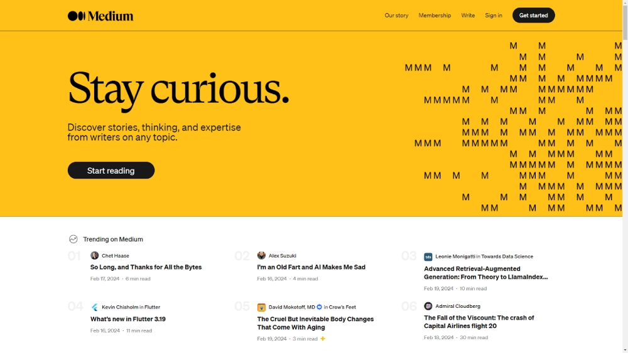Click the vertical scrollbar thumb

click(625, 22)
